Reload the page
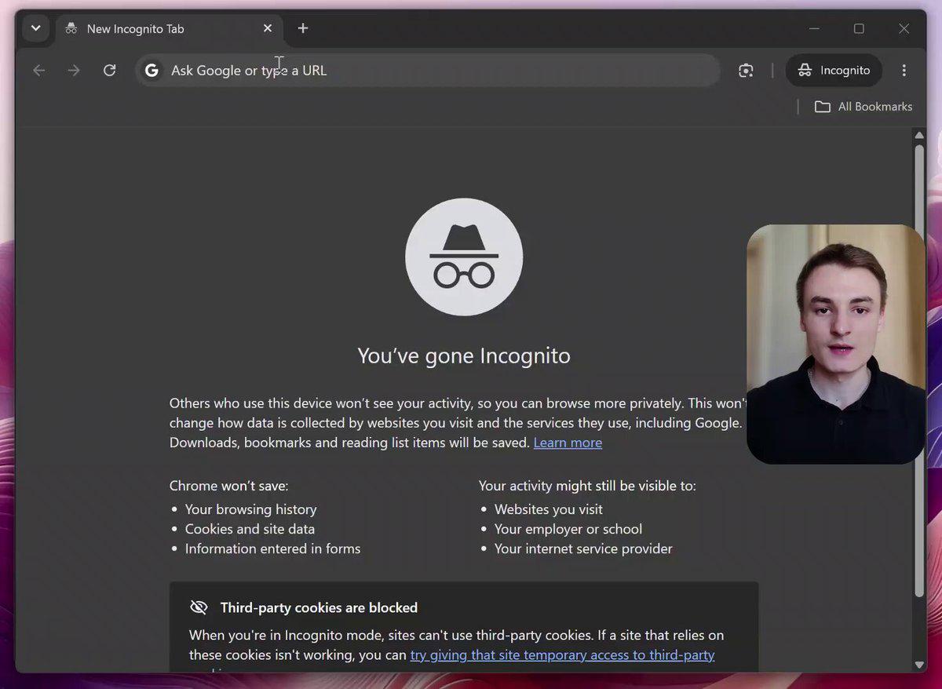 tap(110, 71)
